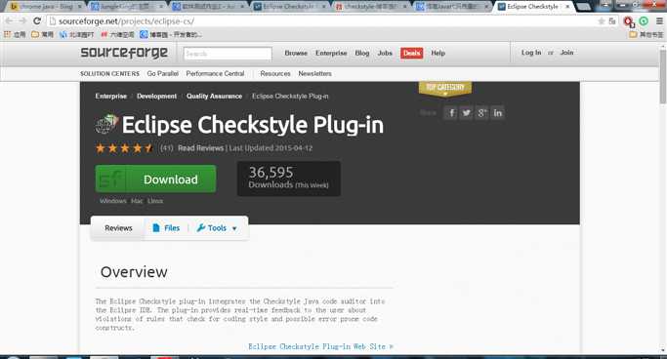This screenshot has height=359, width=667.
Task: Click the Windows platform label
Action: coord(113,201)
